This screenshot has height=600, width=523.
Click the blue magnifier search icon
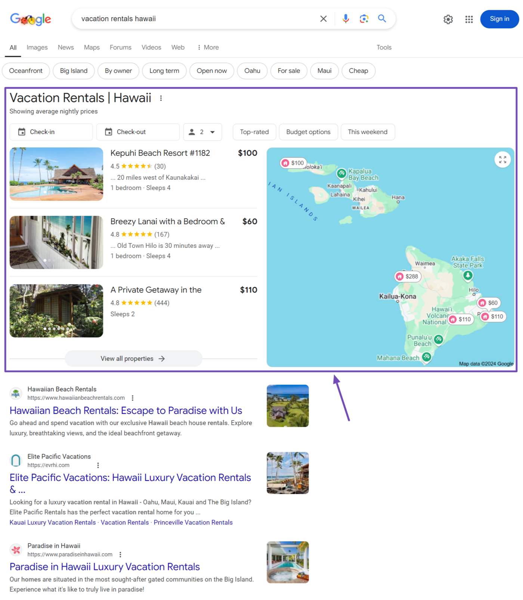tap(382, 18)
